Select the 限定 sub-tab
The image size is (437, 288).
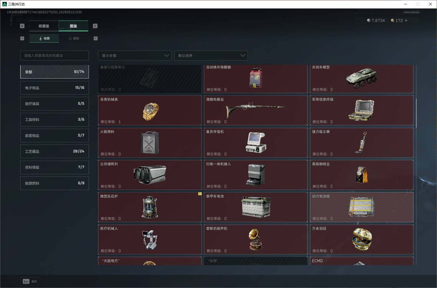pyautogui.click(x=74, y=38)
